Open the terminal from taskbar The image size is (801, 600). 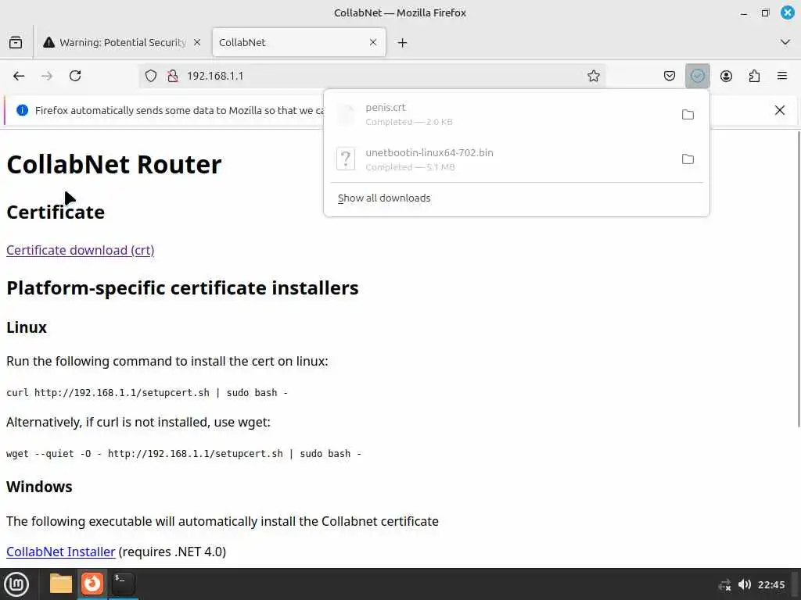(123, 584)
